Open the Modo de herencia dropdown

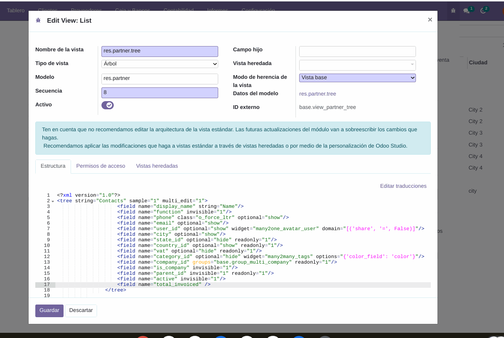click(358, 78)
